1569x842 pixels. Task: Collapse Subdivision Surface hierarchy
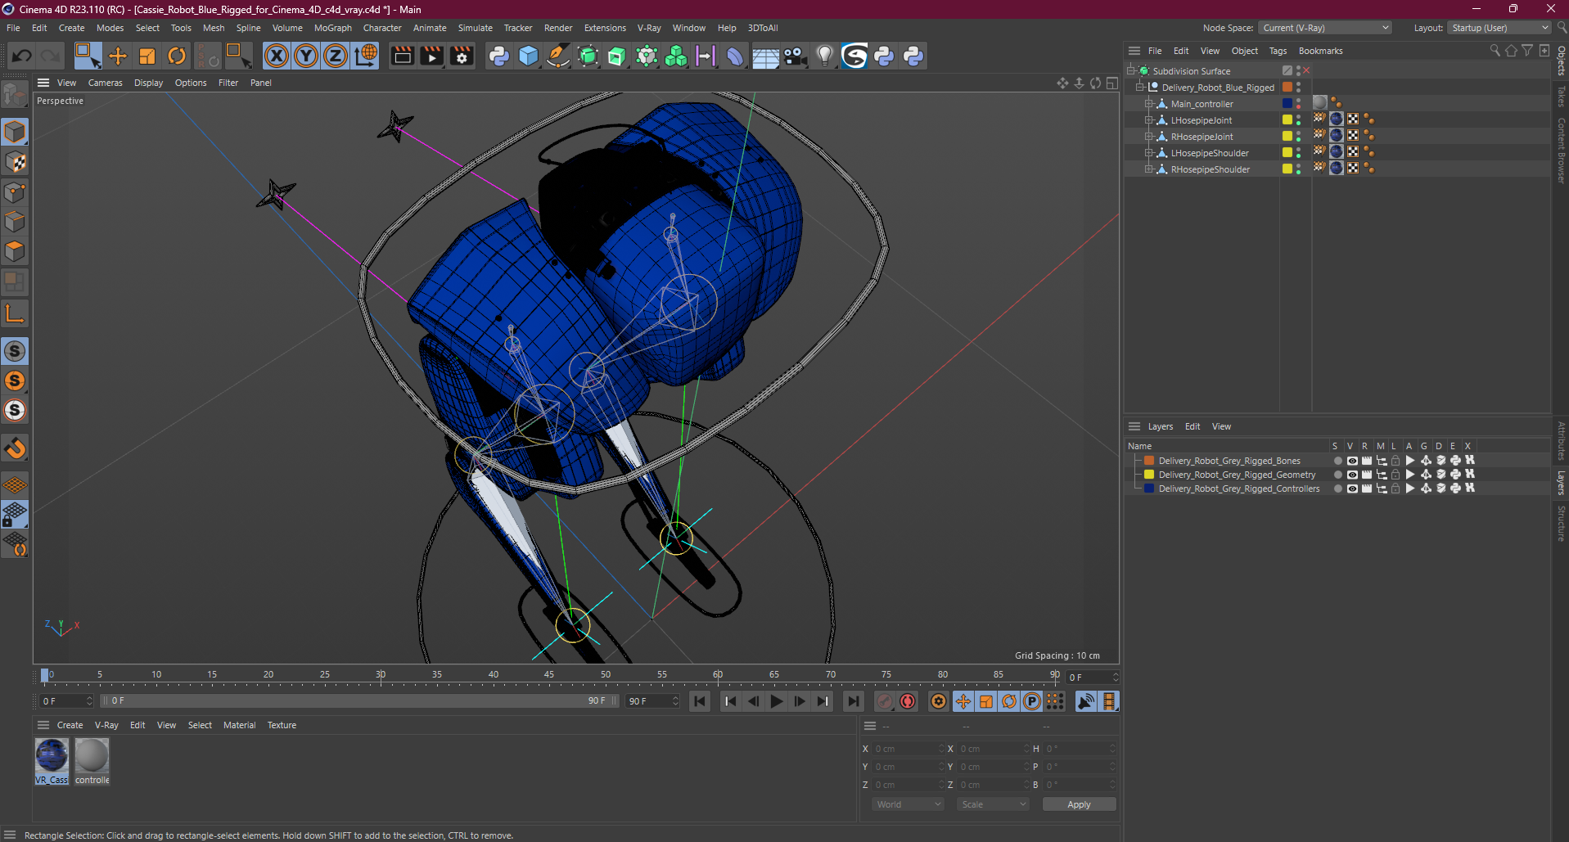click(1131, 71)
